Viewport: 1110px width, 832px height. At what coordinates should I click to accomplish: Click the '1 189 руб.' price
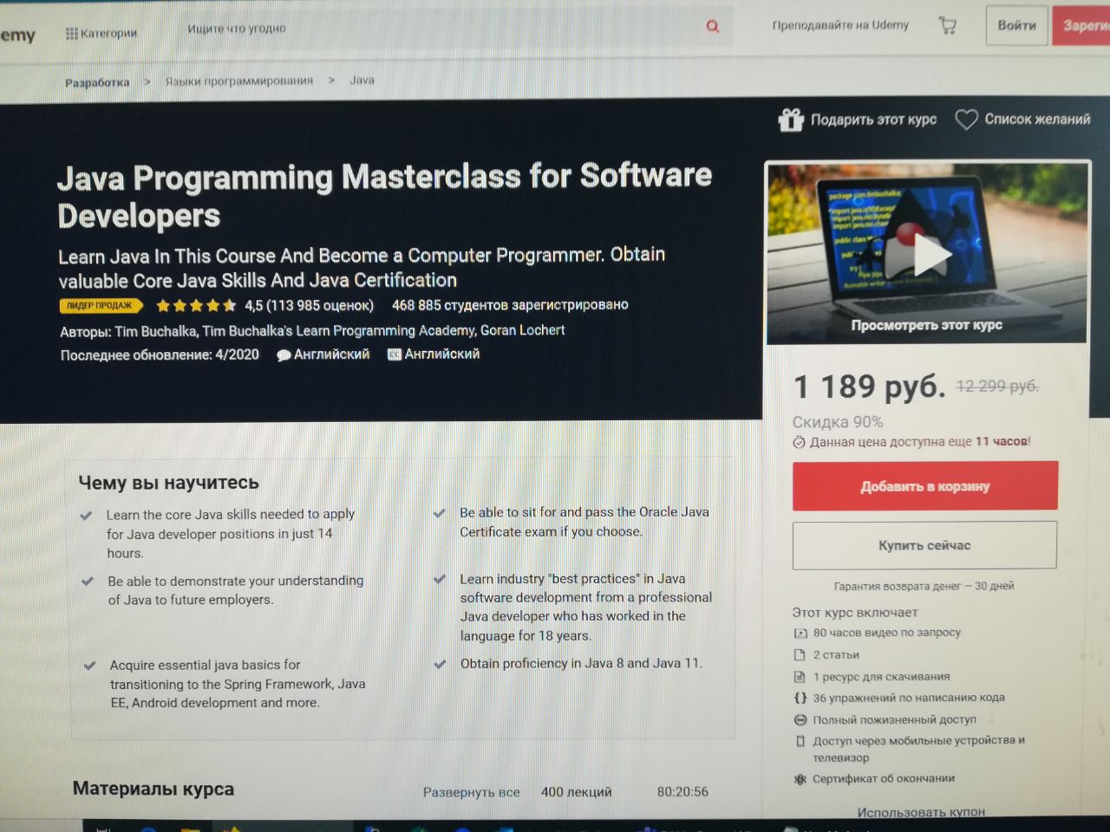click(869, 387)
